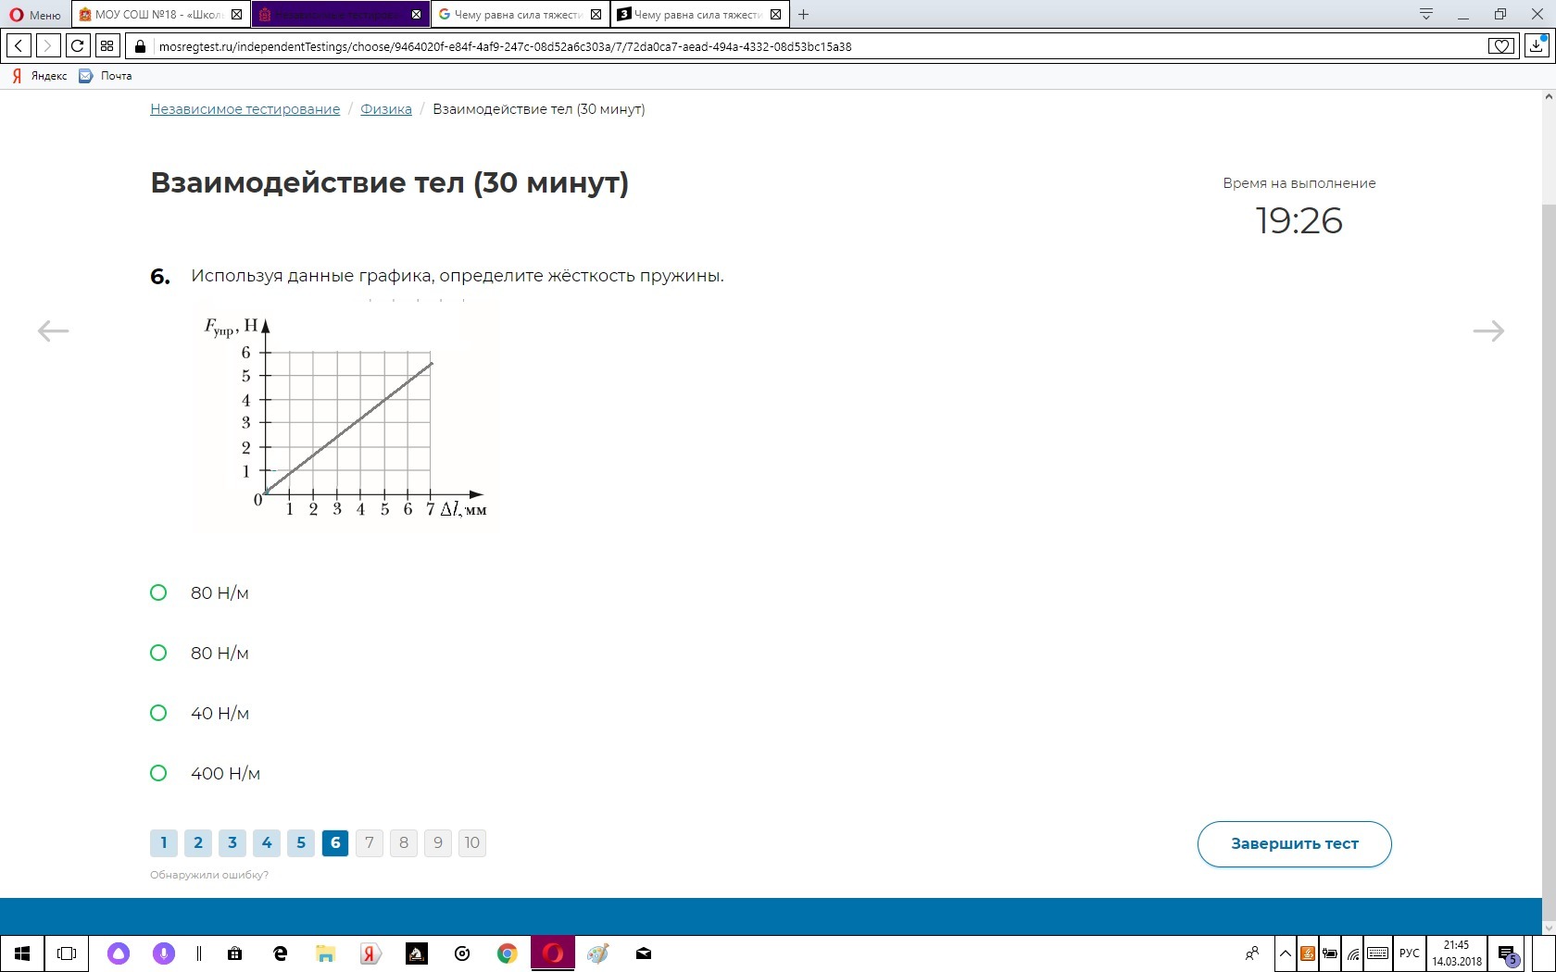The width and height of the screenshot is (1556, 972).
Task: Jump to question 8
Action: [x=404, y=842]
